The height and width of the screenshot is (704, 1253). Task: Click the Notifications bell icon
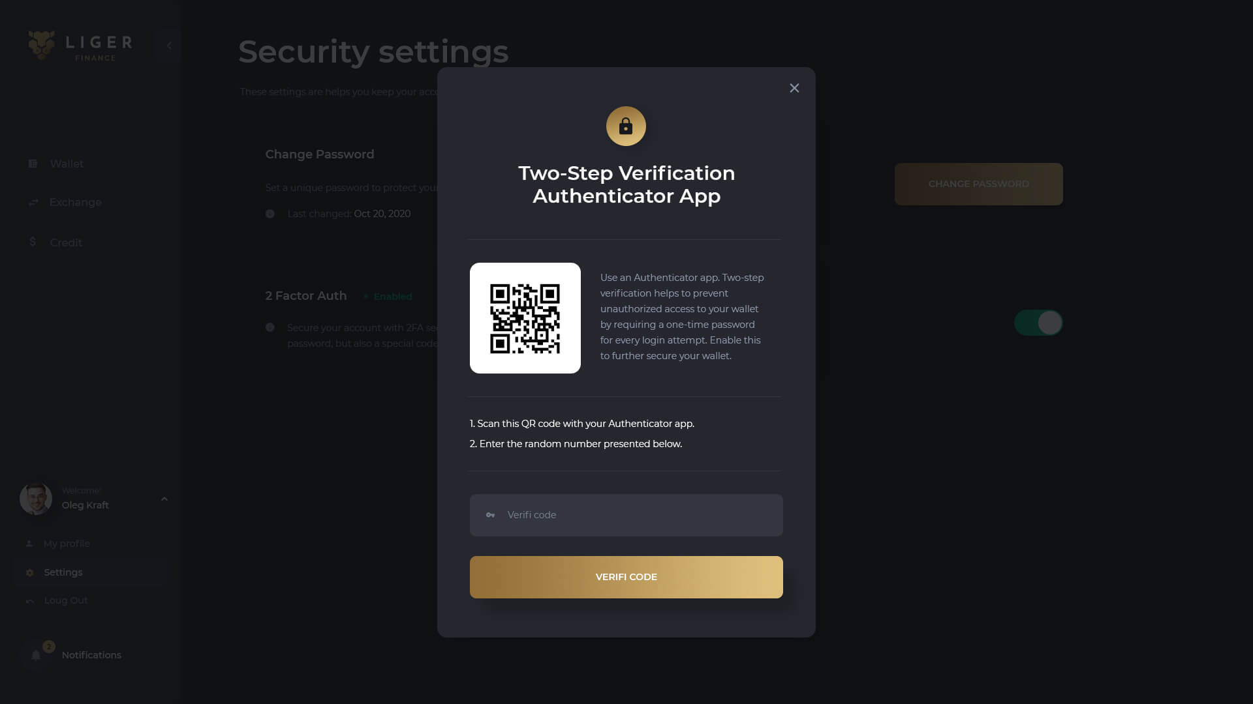[36, 655]
